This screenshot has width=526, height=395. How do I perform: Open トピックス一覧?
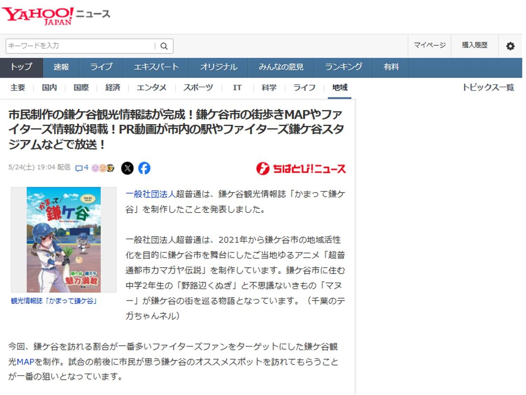pyautogui.click(x=488, y=88)
